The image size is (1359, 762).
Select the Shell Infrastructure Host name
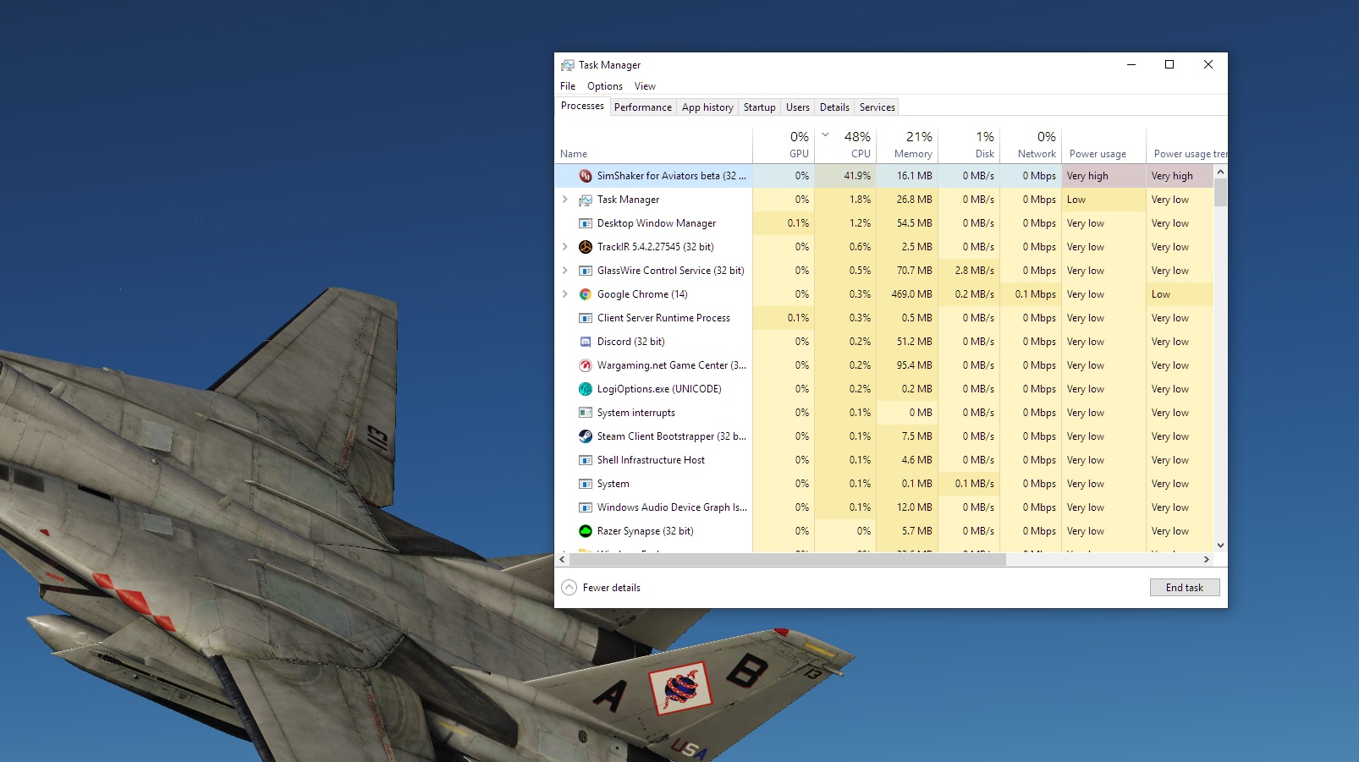tap(651, 460)
